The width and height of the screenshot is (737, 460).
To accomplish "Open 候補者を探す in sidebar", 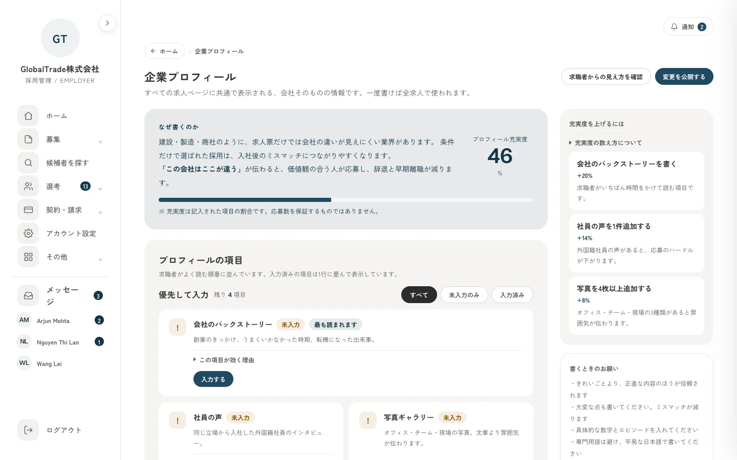I will [x=60, y=163].
